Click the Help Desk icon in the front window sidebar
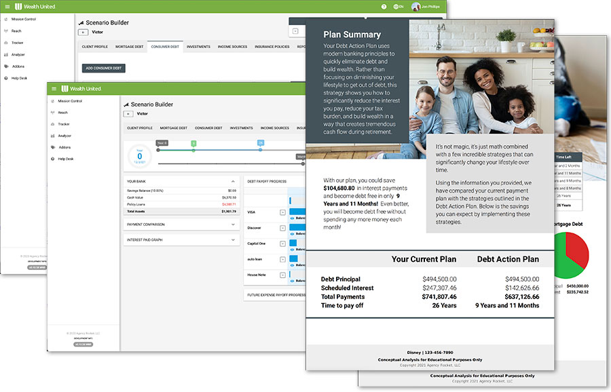The width and height of the screenshot is (611, 392). (x=52, y=159)
